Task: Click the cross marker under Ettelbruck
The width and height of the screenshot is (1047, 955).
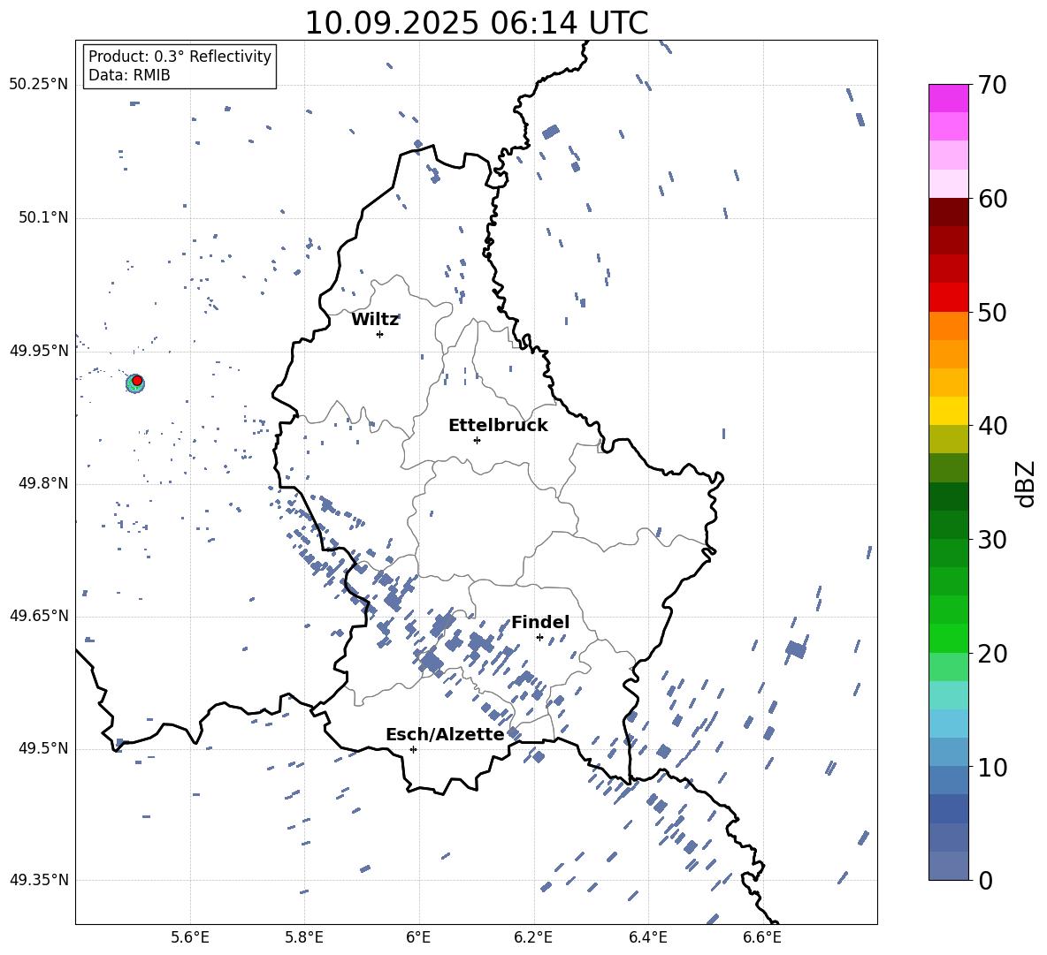Action: 477,440
